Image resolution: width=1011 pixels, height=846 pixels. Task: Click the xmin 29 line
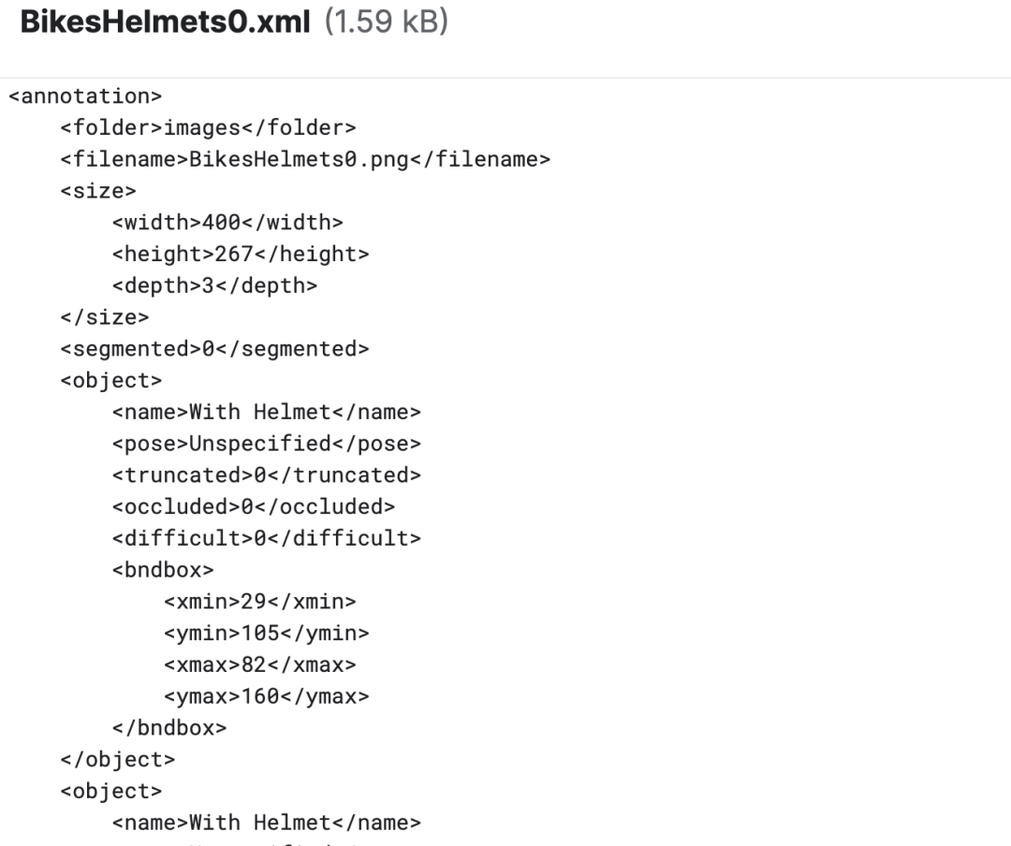click(x=260, y=602)
